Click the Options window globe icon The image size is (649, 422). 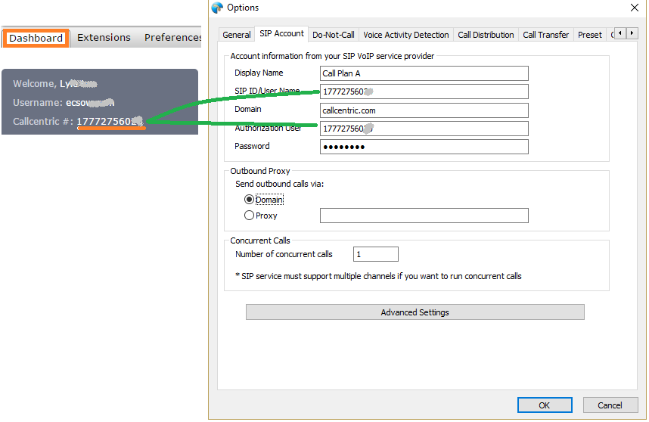point(217,8)
